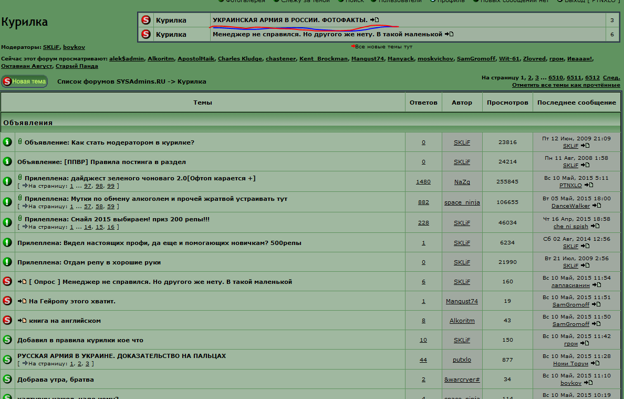Go to forum page 2
Viewport: 624px width, 399px height.
tap(529, 78)
